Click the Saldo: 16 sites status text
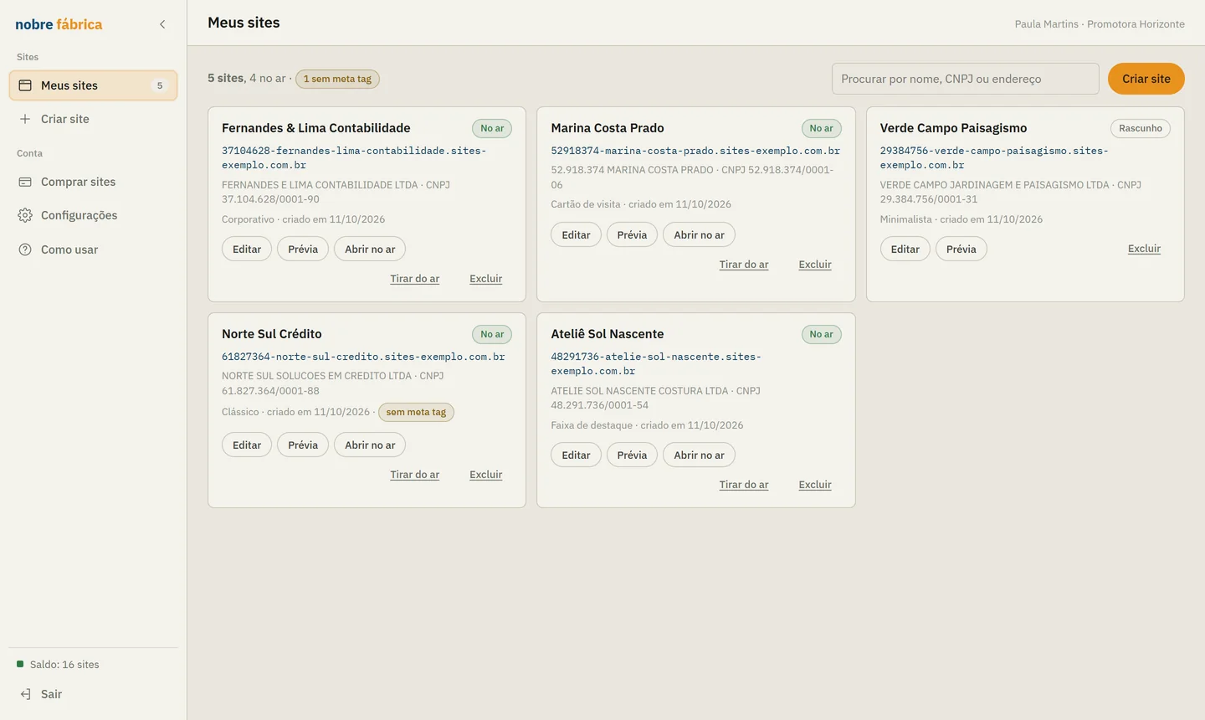The width and height of the screenshot is (1205, 720). 64,665
